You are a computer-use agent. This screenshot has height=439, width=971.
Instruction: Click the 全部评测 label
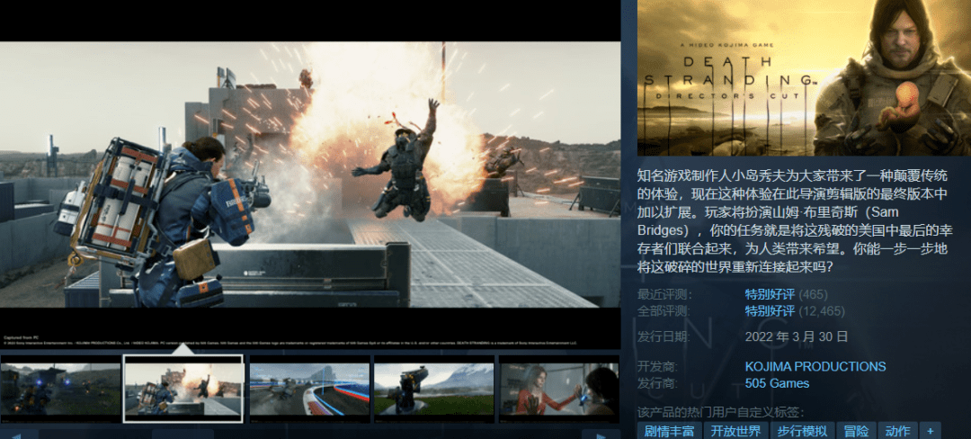coord(664,311)
